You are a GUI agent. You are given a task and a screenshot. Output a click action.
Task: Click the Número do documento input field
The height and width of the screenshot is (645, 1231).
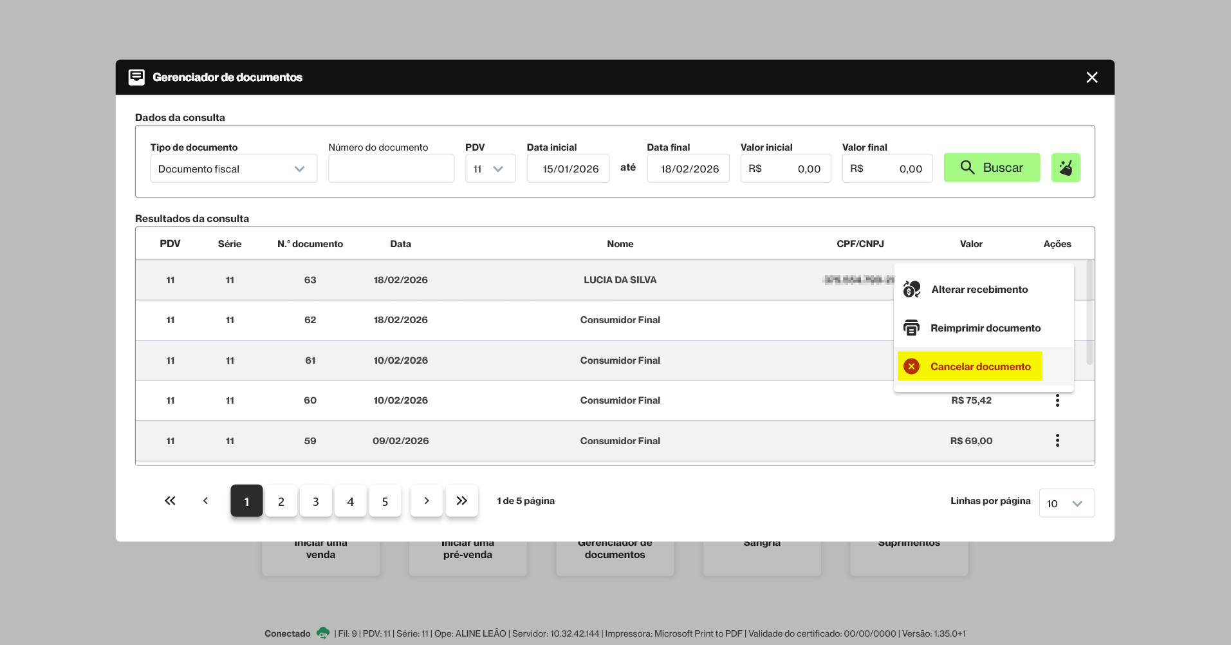tap(391, 169)
